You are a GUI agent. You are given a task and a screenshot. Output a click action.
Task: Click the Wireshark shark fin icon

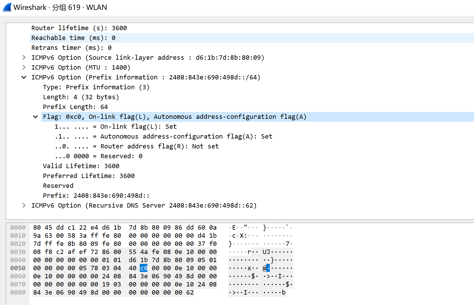click(x=7, y=7)
